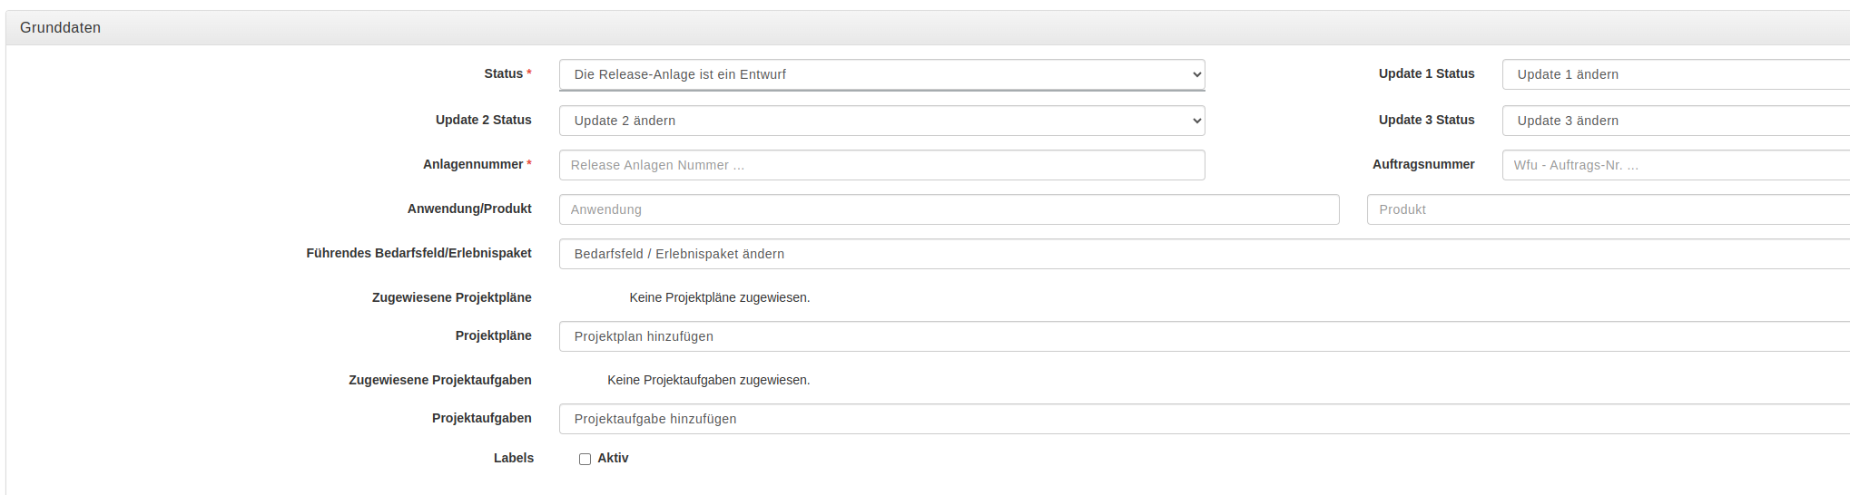This screenshot has height=495, width=1850.
Task: Click the Update 2 Status dropdown arrow
Action: (1196, 121)
